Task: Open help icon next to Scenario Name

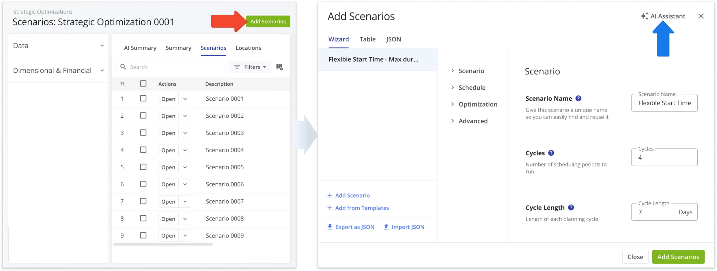Action: [x=578, y=99]
